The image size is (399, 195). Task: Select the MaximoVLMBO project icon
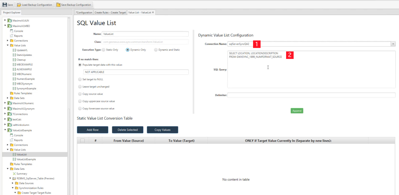10,26
